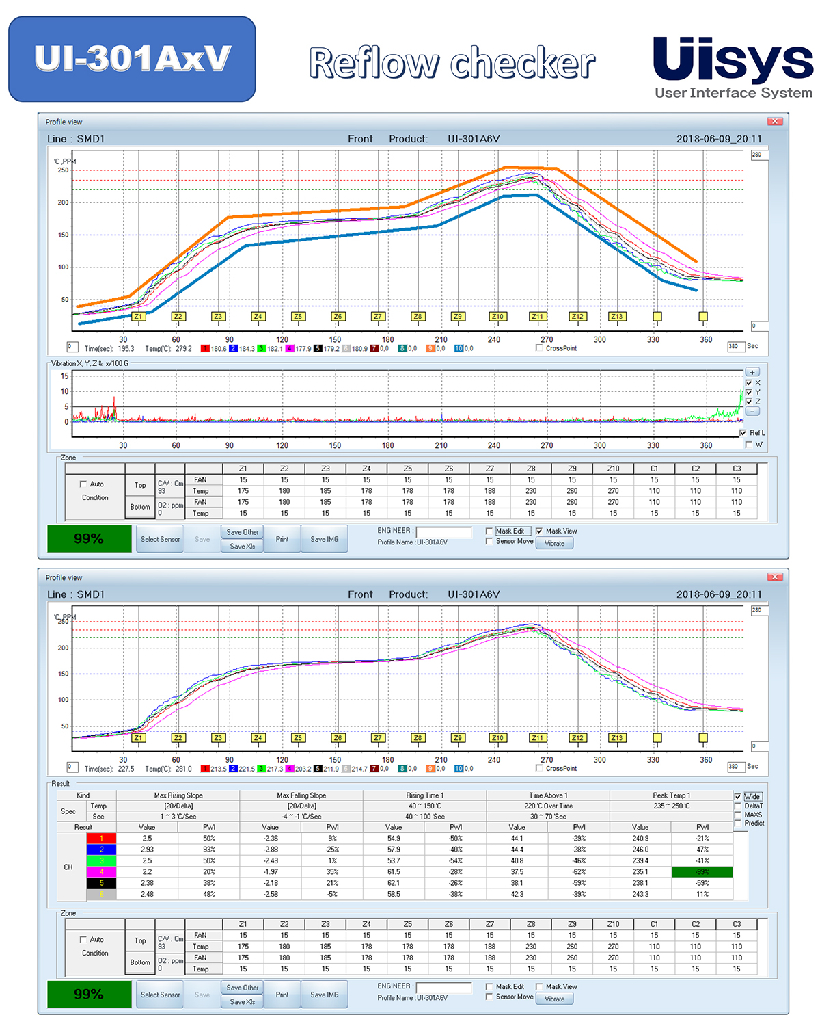Viewport: 820px width, 1026px height.
Task: Click the blue CH 2 row color cell
Action: [101, 850]
